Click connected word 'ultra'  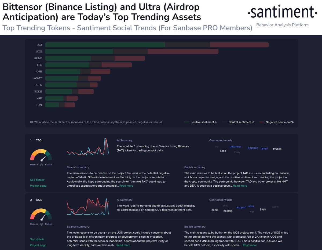coord(251,206)
